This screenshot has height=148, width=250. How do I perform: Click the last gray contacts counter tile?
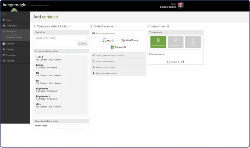point(193,42)
